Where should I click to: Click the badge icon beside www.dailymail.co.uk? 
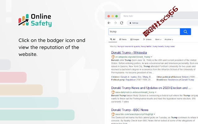pyautogui.click(x=113, y=92)
